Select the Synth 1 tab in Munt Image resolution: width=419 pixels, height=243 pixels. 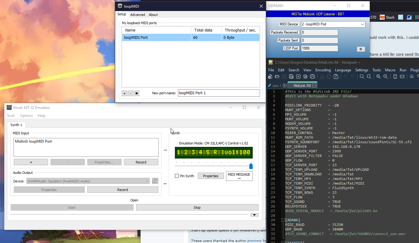click(16, 125)
